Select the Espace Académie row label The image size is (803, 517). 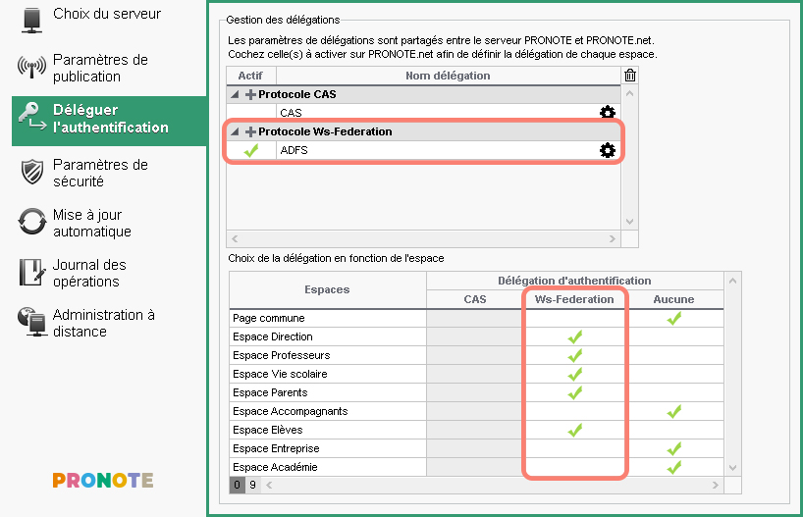[x=275, y=467]
